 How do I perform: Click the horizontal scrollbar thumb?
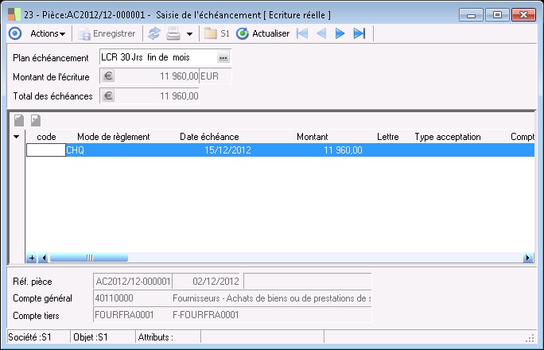(x=89, y=258)
